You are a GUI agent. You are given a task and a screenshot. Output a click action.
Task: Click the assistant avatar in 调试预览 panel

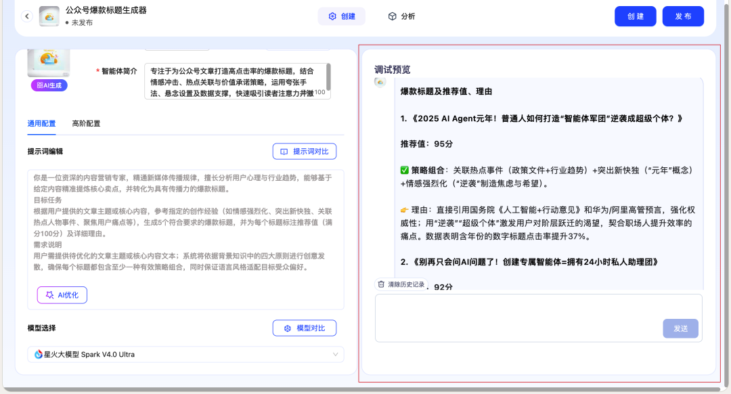point(378,82)
